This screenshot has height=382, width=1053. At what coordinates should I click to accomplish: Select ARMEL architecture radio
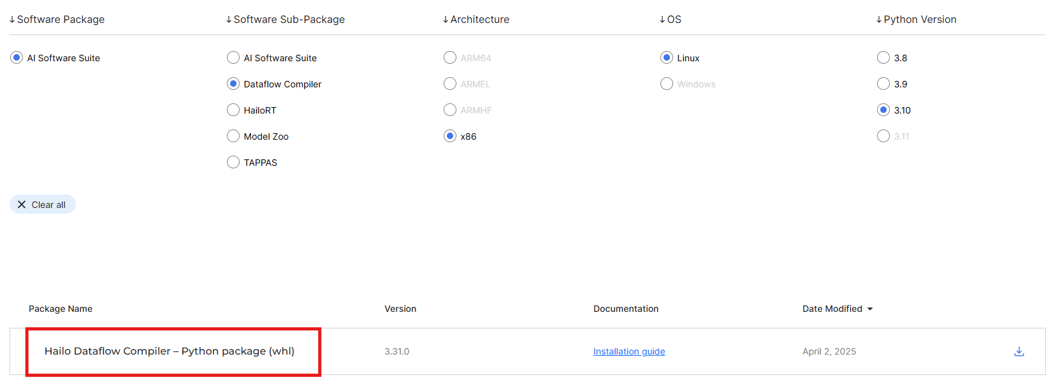tap(450, 84)
